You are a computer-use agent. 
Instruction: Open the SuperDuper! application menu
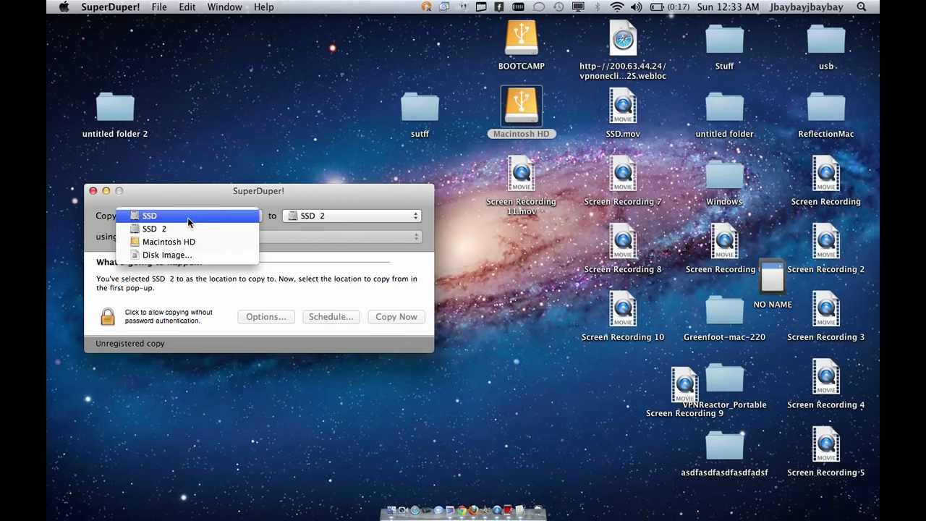tap(111, 7)
